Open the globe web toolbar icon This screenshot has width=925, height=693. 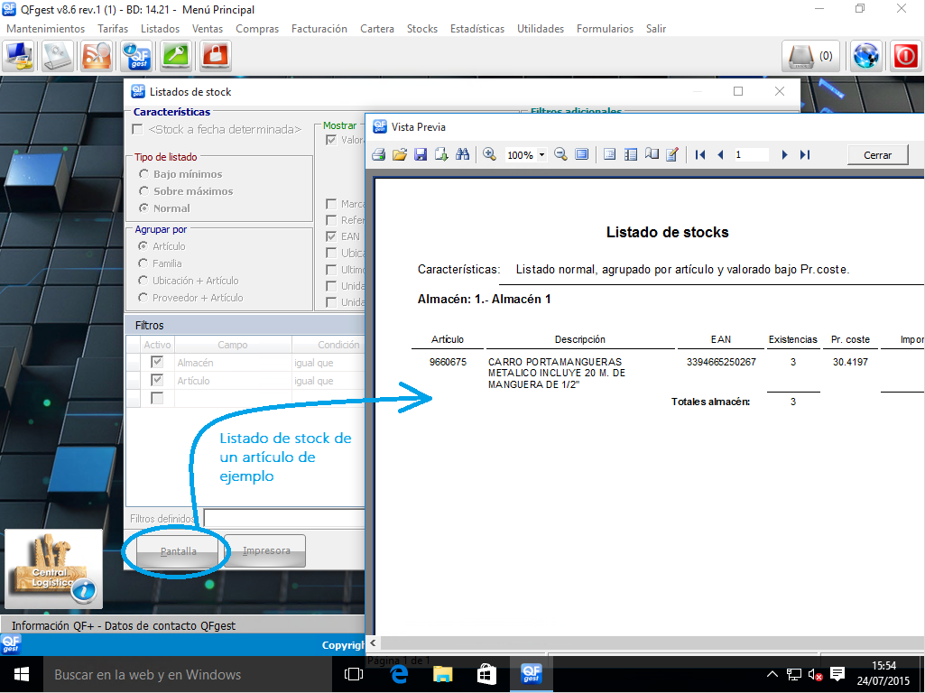[866, 57]
